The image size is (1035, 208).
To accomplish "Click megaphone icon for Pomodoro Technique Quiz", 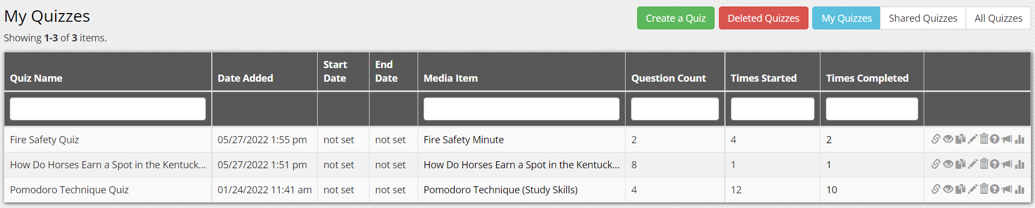I will point(1007,189).
